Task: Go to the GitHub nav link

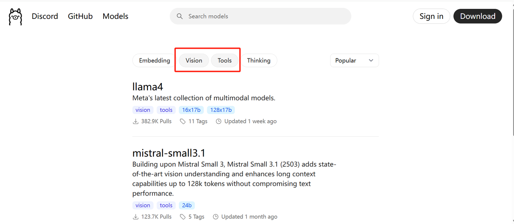Action: (x=80, y=16)
